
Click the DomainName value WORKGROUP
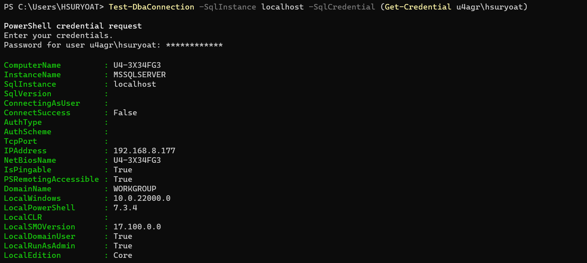click(135, 189)
